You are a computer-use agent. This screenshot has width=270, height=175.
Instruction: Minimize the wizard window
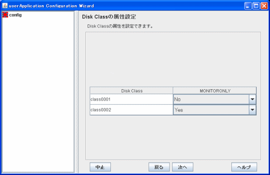coord(248,6)
